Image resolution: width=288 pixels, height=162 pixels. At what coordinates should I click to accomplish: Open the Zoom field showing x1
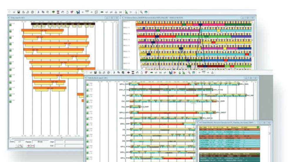coord(19,141)
